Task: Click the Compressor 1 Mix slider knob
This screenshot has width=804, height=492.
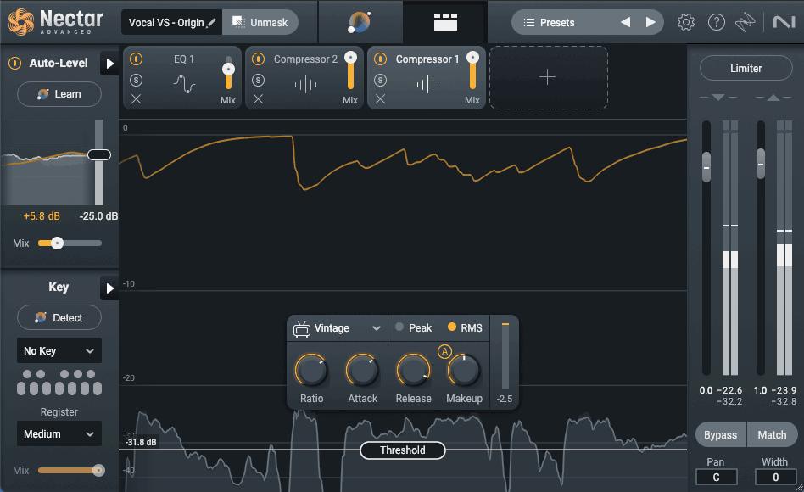Action: (x=472, y=57)
